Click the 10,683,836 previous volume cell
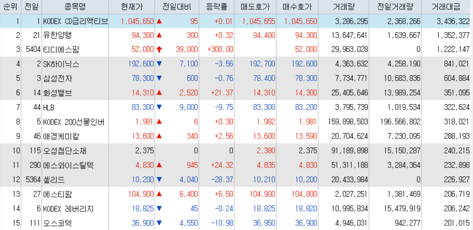The height and width of the screenshot is (230, 473). pos(402,79)
